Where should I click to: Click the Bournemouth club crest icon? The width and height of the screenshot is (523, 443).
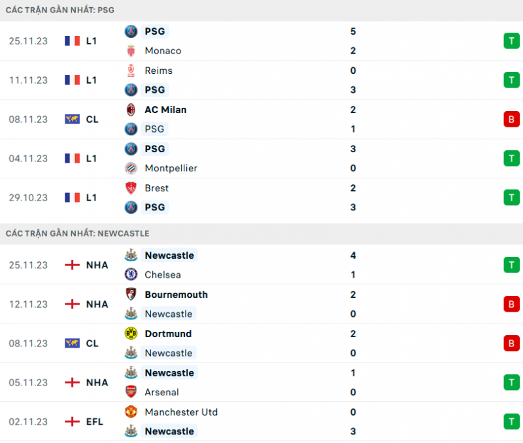tap(131, 295)
